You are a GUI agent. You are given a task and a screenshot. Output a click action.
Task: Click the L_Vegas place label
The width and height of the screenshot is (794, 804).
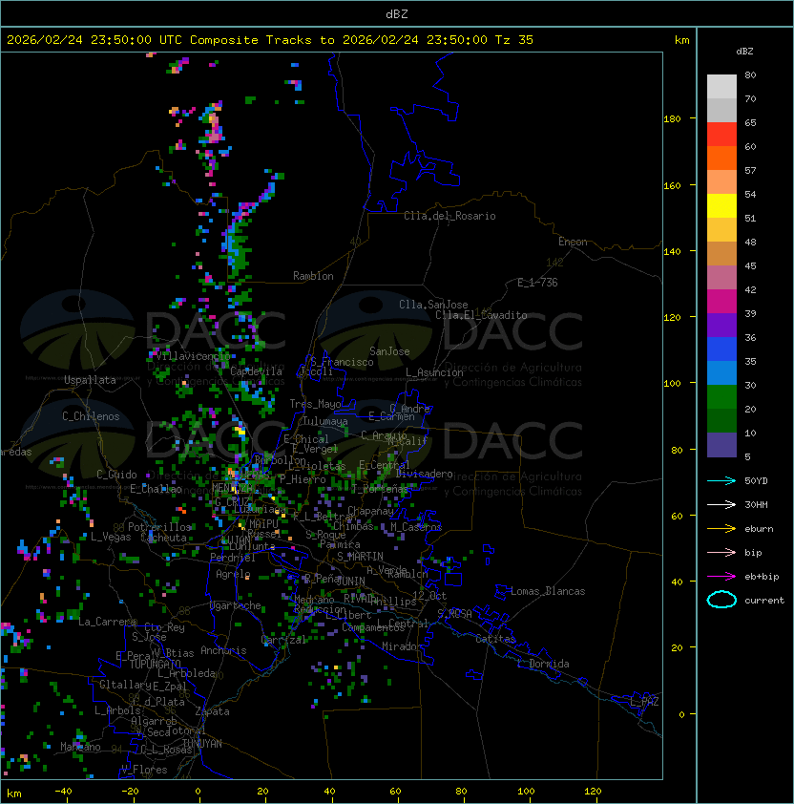[111, 537]
